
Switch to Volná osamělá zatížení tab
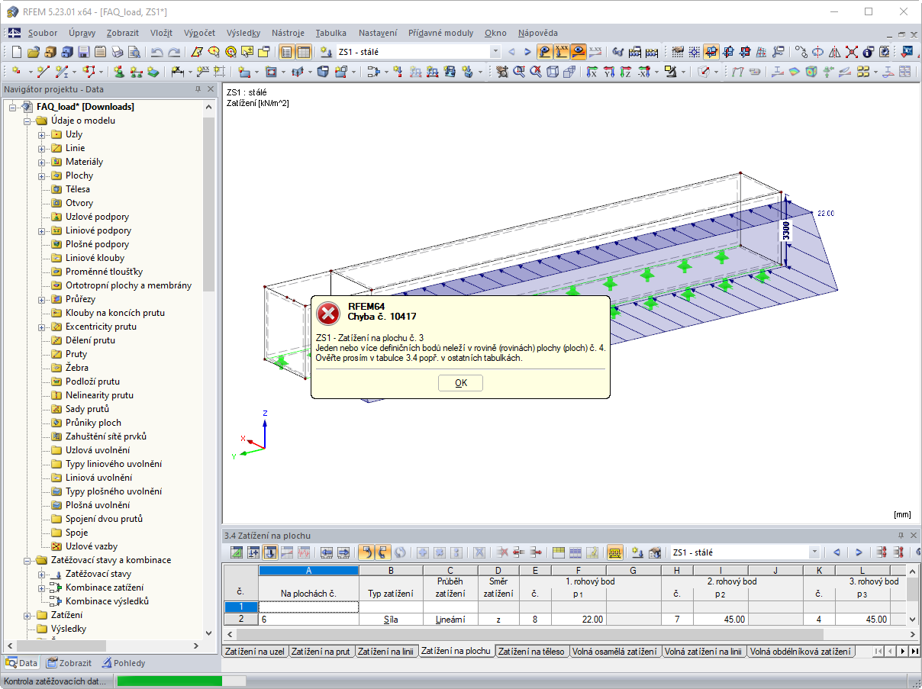pyautogui.click(x=616, y=651)
